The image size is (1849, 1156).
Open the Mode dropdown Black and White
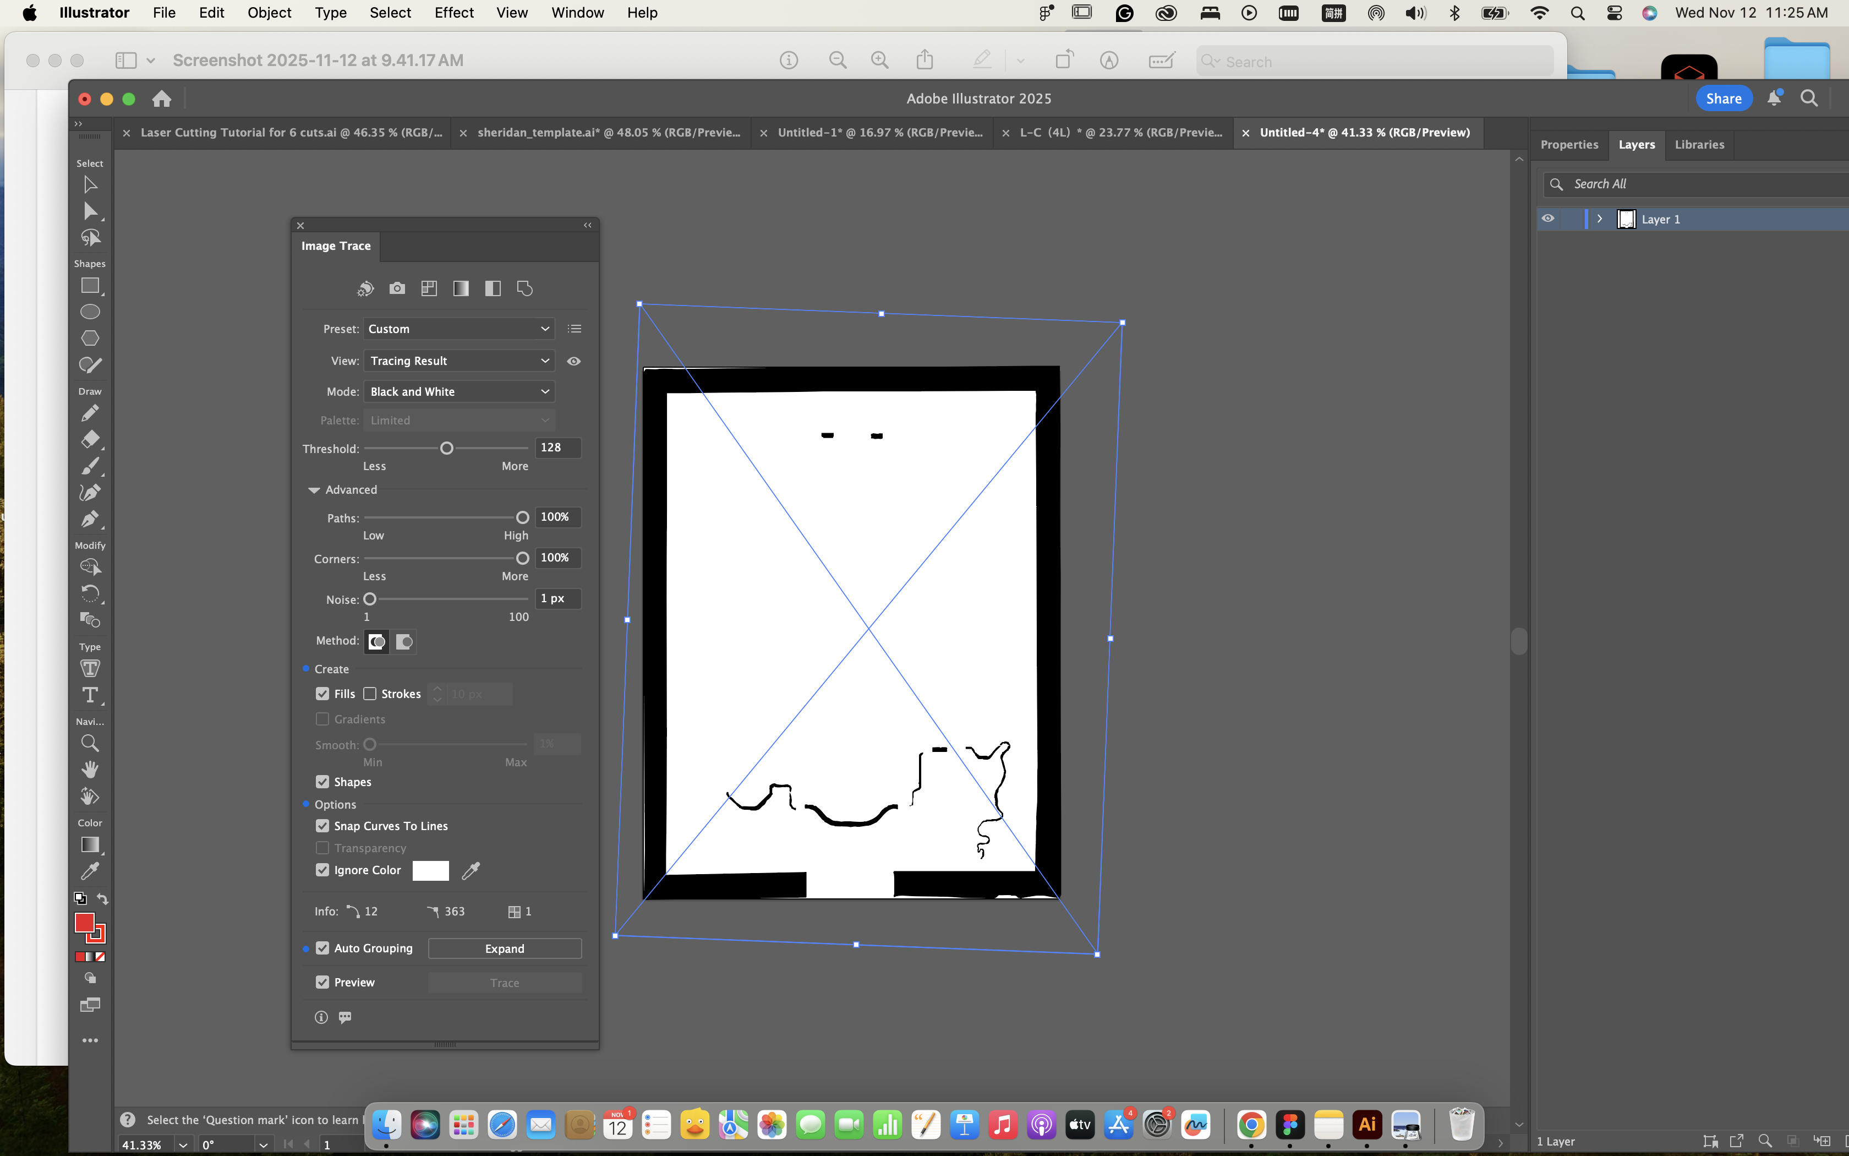click(x=458, y=391)
